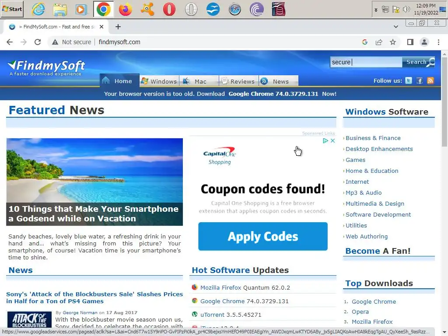Image resolution: width=448 pixels, height=336 pixels.
Task: Open the Internet category
Action: point(357,182)
